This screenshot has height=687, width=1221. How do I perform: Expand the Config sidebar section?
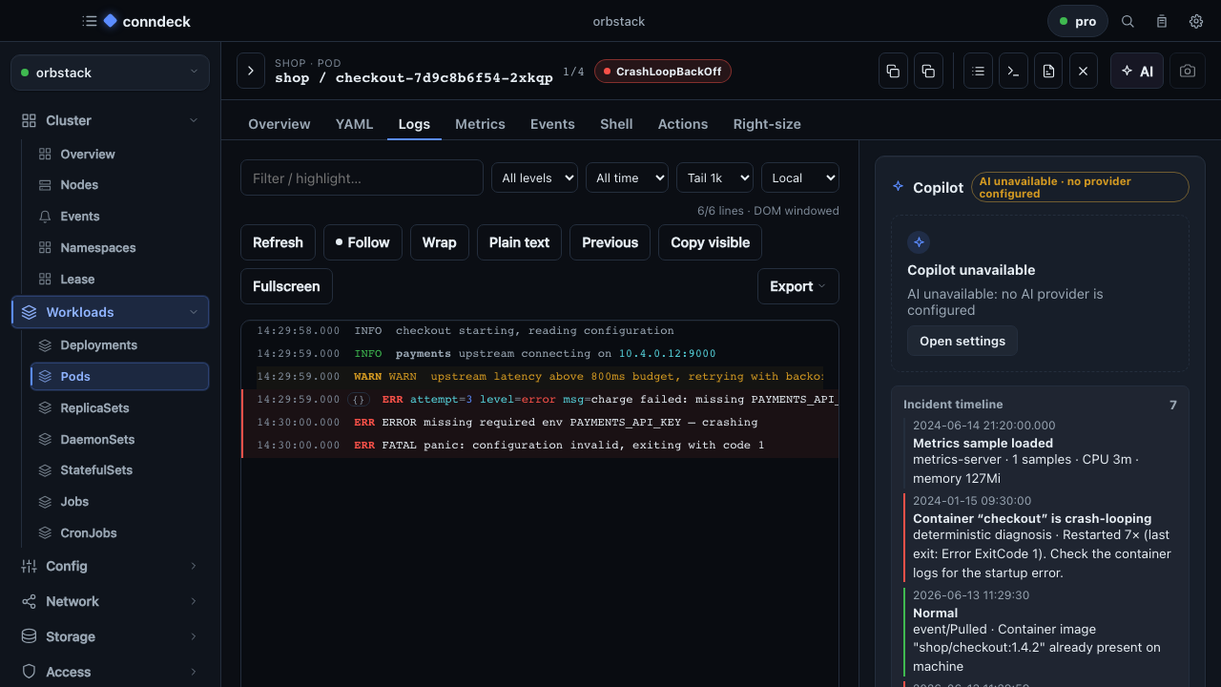110,566
